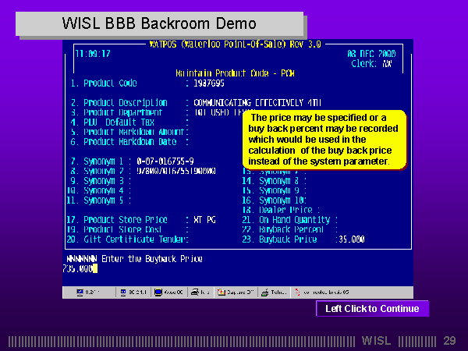The width and height of the screenshot is (468, 351).
Task: Click the Dealer Price field
Action: (x=280, y=210)
